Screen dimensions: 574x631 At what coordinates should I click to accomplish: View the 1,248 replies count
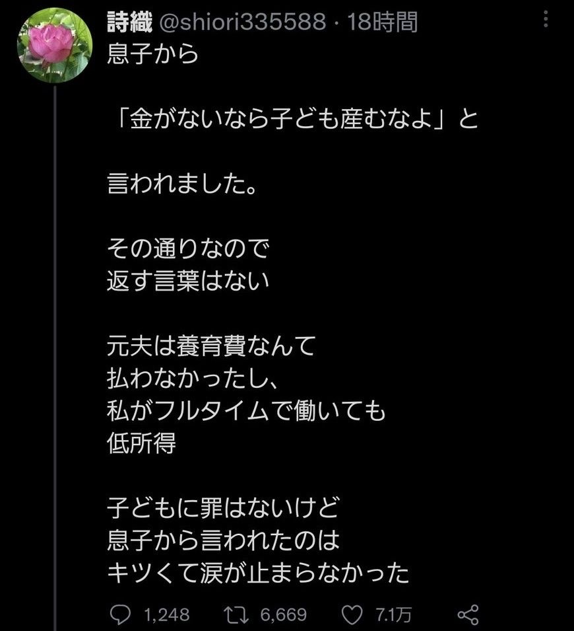pyautogui.click(x=167, y=614)
